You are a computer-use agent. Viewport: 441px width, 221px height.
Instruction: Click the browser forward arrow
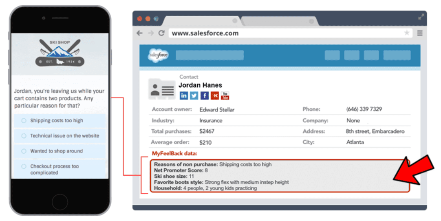pyautogui.click(x=151, y=33)
